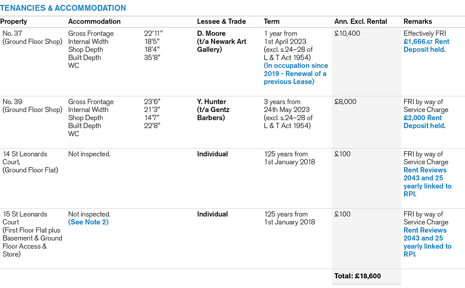Click the Tenancies & Accommodation heading
The width and height of the screenshot is (465, 288).
(63, 8)
